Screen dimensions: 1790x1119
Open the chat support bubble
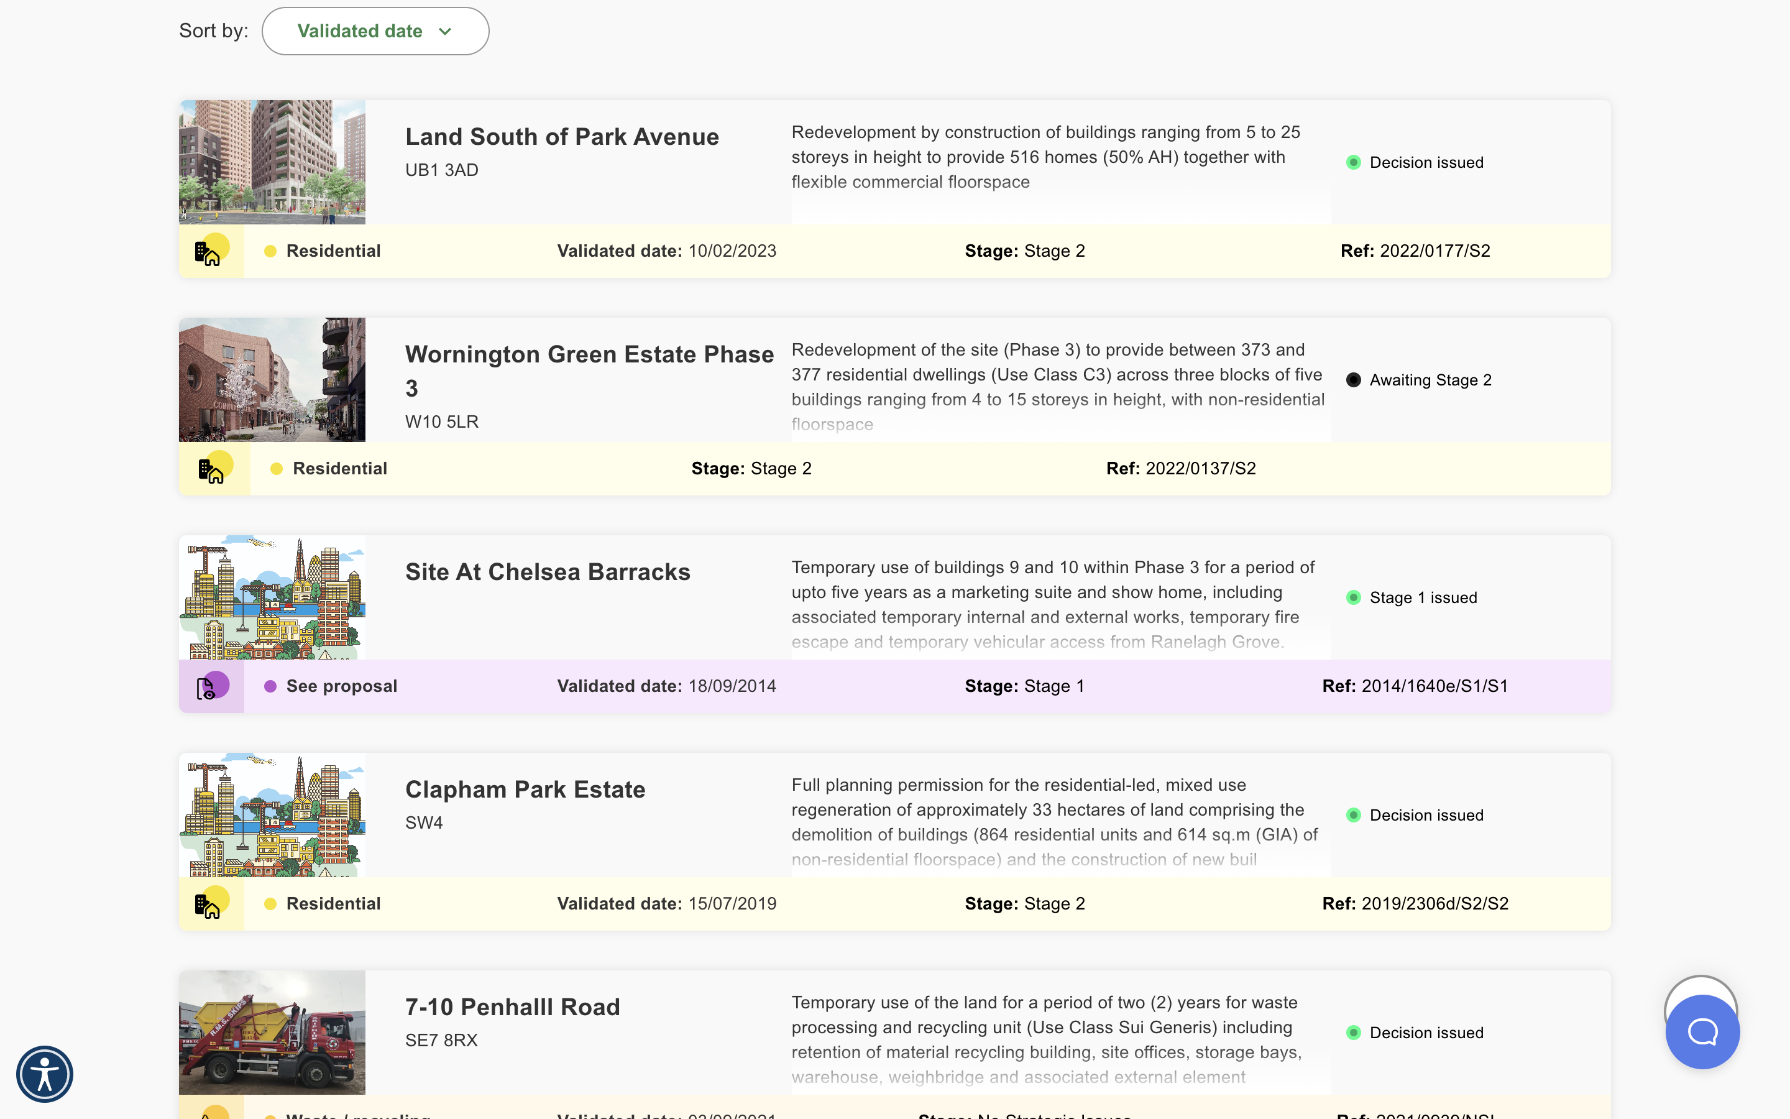(x=1703, y=1030)
